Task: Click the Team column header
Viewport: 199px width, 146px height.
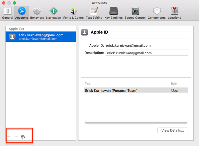Action: (89, 84)
